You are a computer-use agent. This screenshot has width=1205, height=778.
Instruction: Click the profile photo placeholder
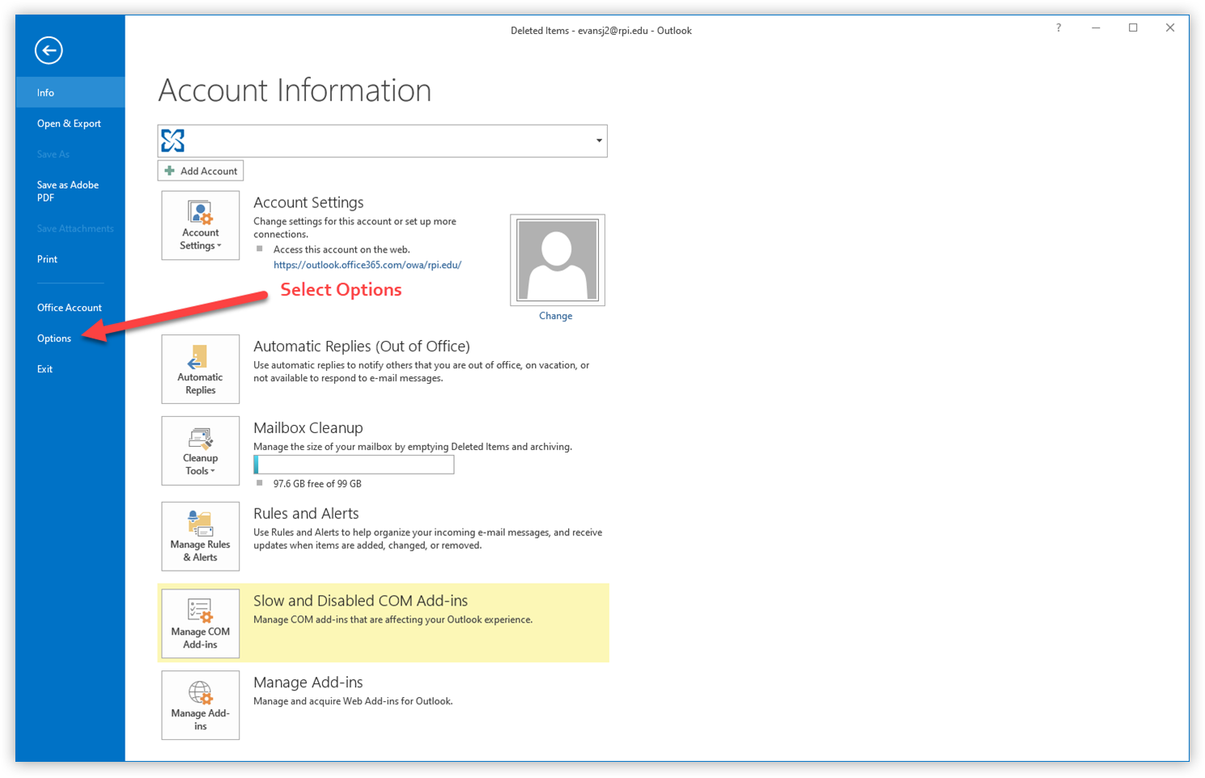[558, 260]
